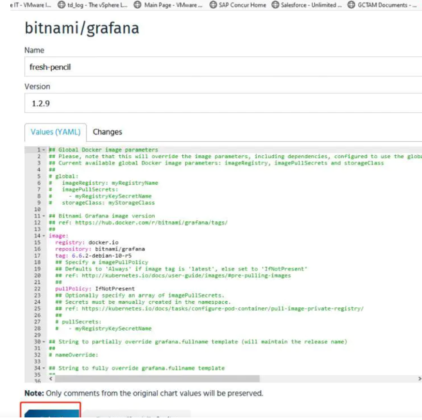Screen dimensions: 422x420
Task: Open the SAP Concur Home bookmark
Action: (x=238, y=5)
